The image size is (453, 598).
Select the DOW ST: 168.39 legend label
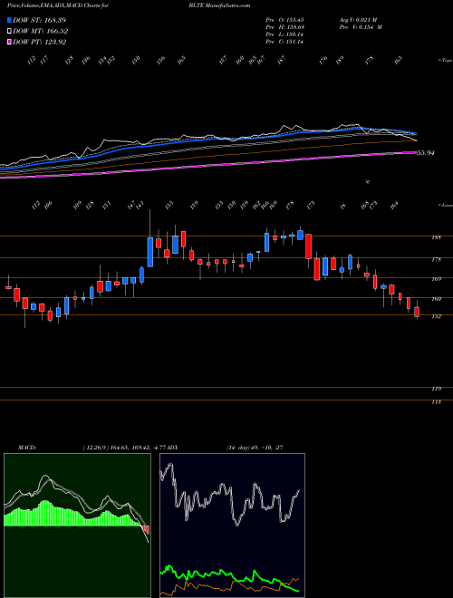point(39,20)
